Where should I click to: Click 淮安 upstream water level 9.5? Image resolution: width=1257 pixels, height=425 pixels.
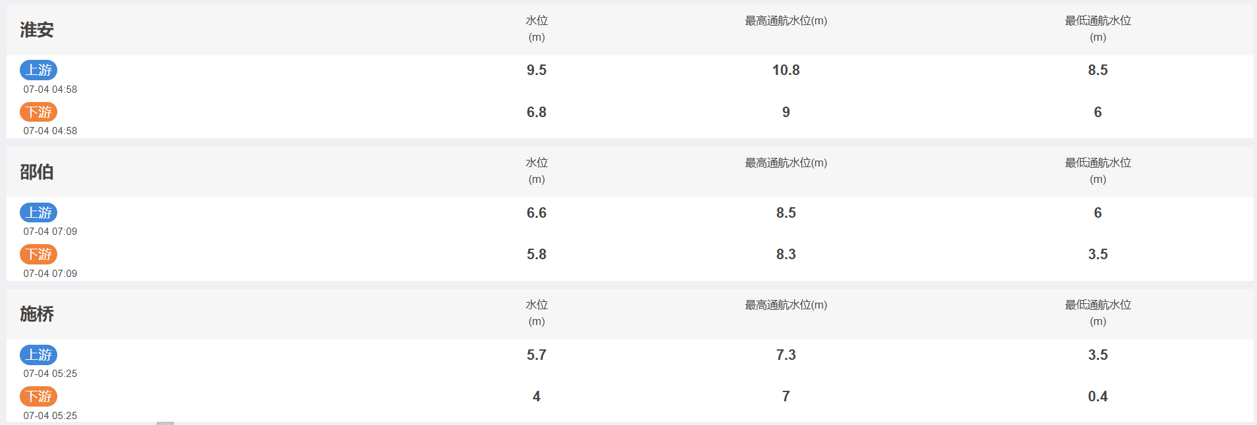(537, 70)
